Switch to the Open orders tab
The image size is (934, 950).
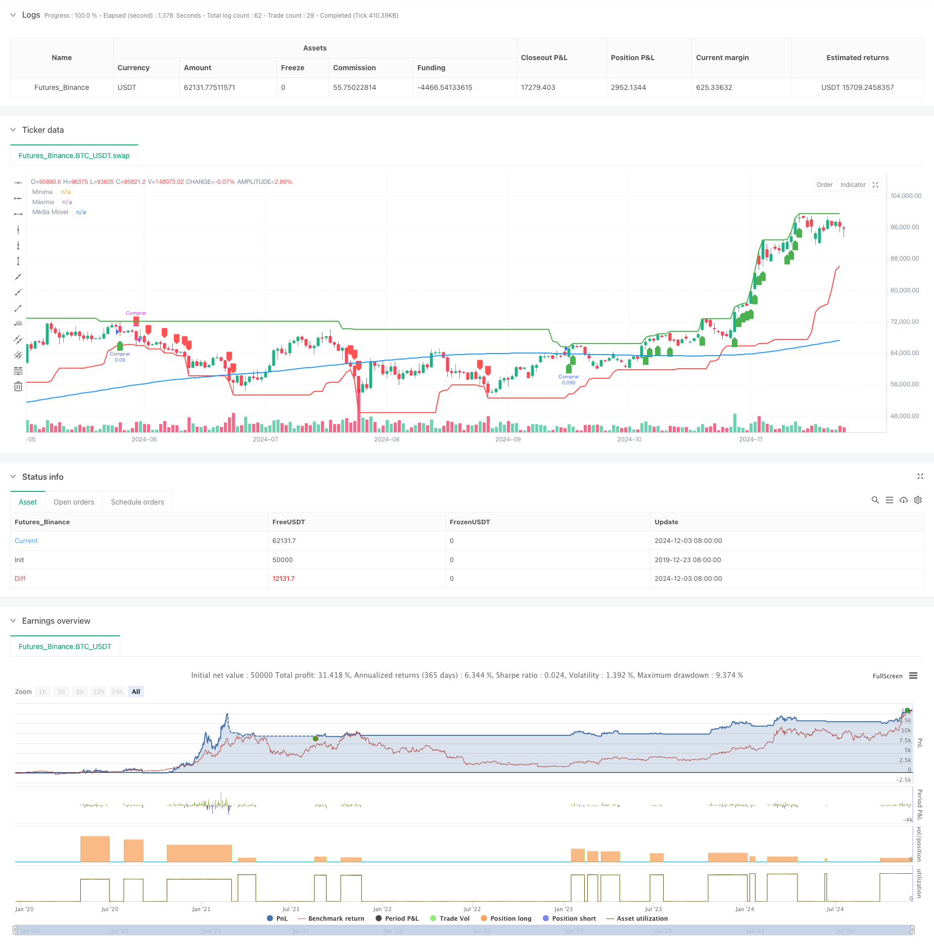pyautogui.click(x=74, y=502)
